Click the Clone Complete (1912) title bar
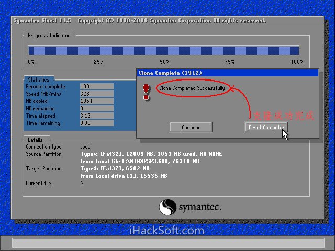 [x=227, y=73]
